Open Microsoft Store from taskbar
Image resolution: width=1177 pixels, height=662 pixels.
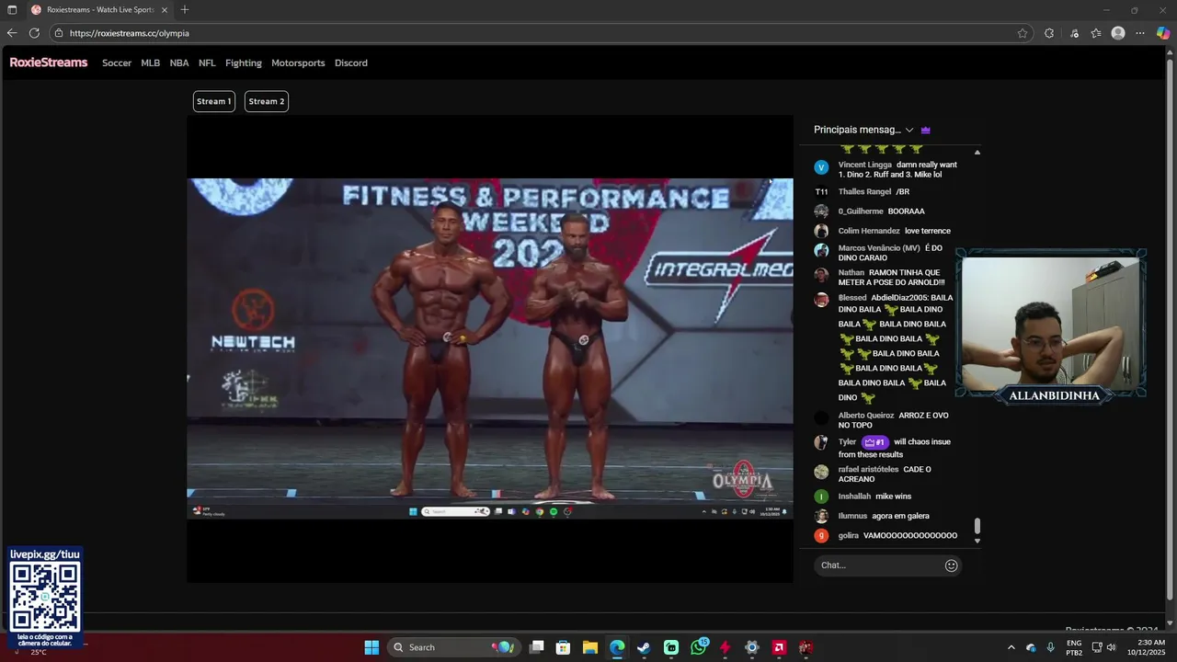563,647
